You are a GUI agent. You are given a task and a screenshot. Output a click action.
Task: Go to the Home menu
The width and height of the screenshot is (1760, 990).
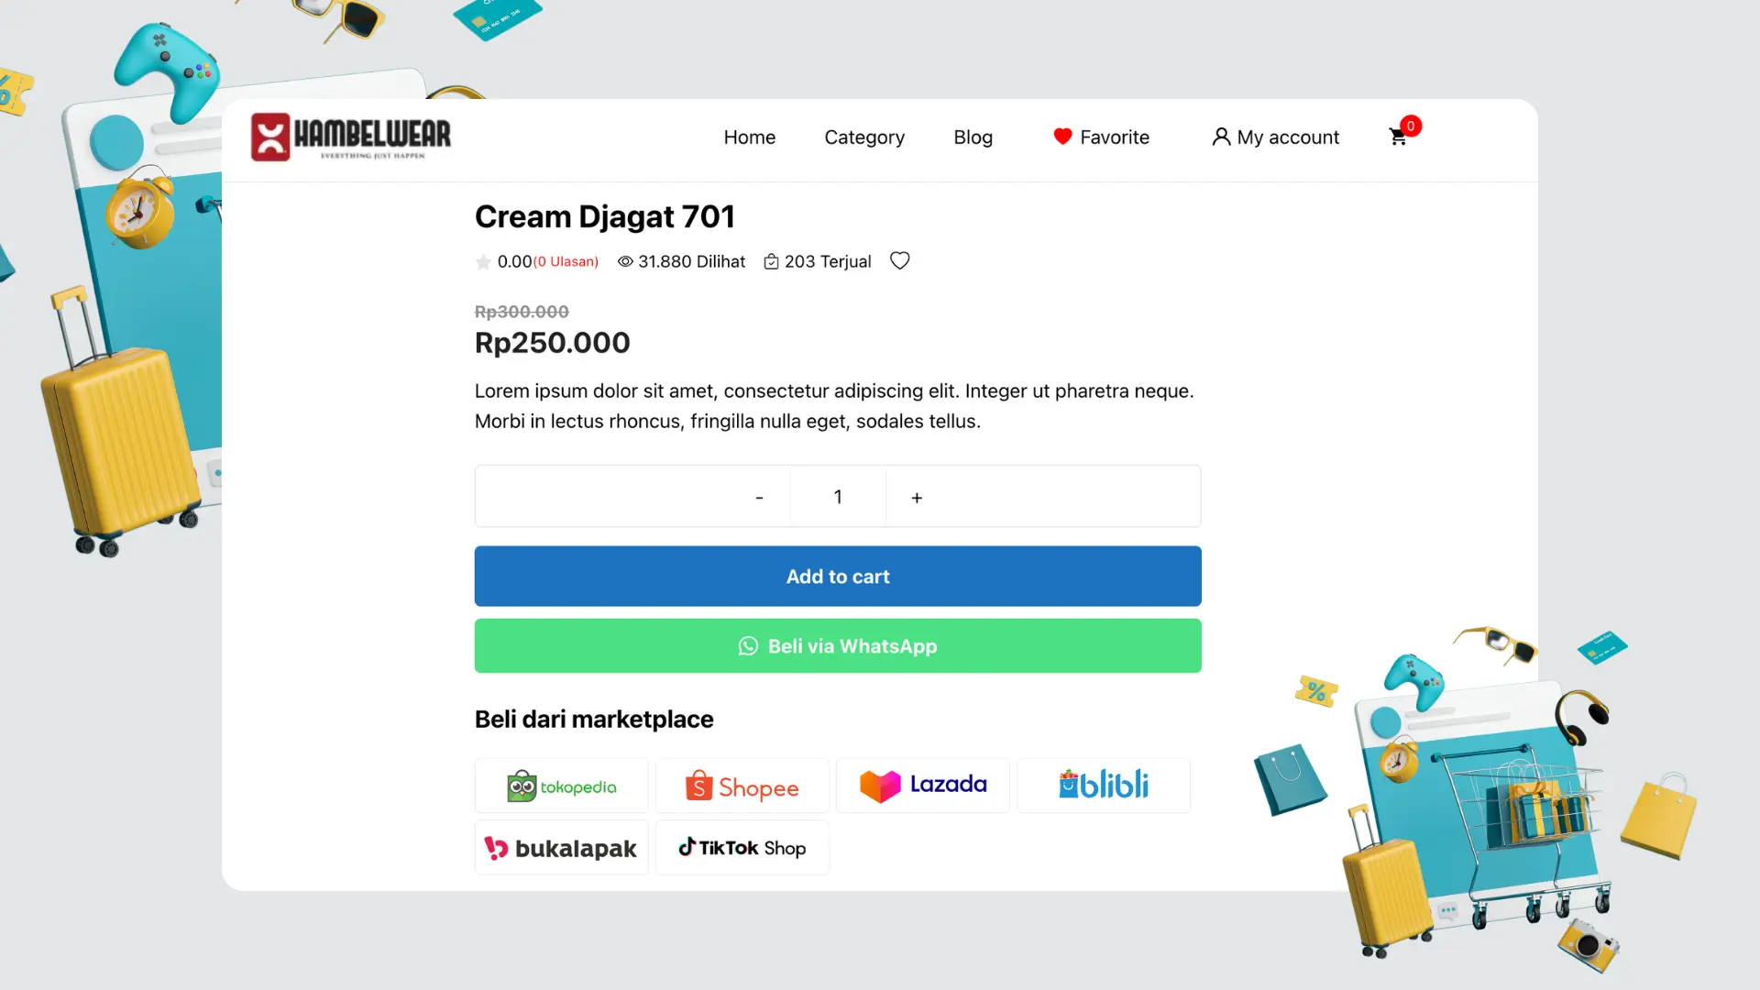point(749,137)
